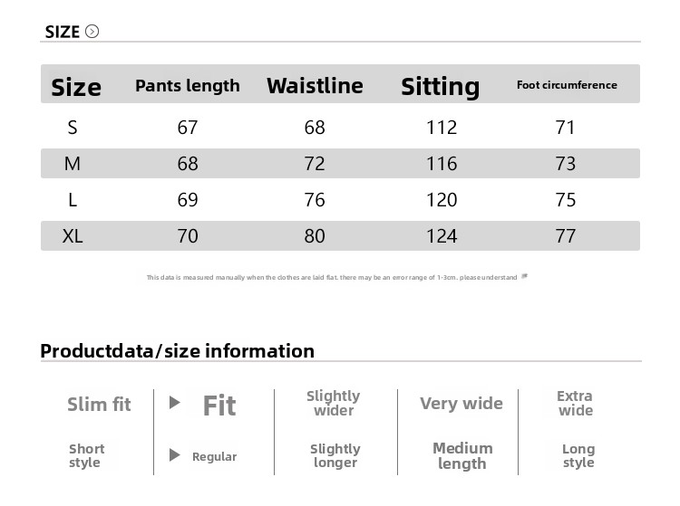
Task: Click the Foot circumference column header
Action: pos(567,85)
